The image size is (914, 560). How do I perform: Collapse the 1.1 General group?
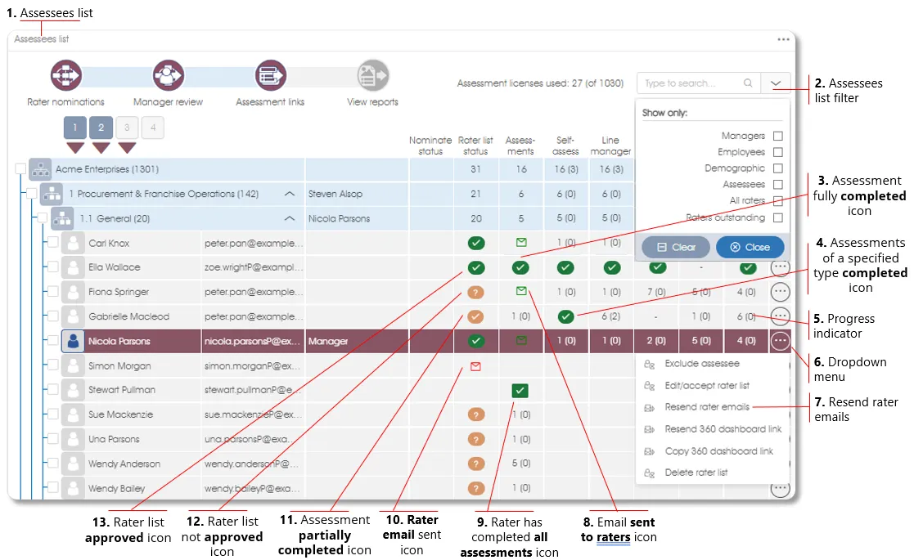click(x=289, y=218)
